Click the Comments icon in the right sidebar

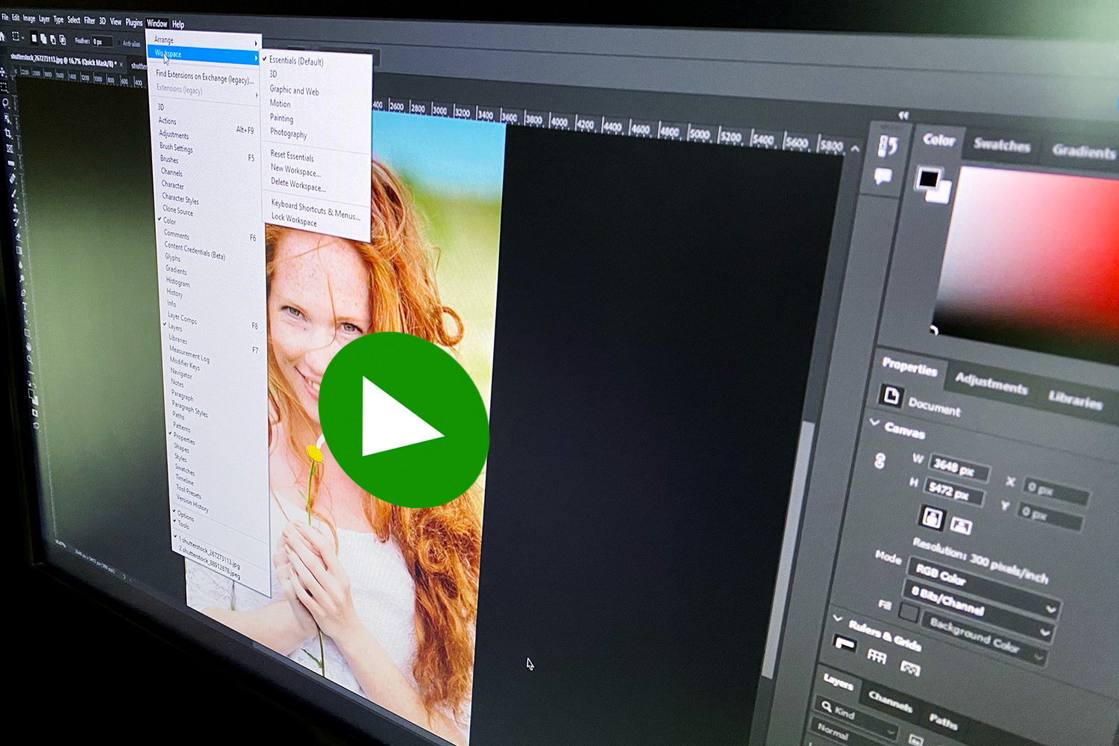pyautogui.click(x=883, y=176)
